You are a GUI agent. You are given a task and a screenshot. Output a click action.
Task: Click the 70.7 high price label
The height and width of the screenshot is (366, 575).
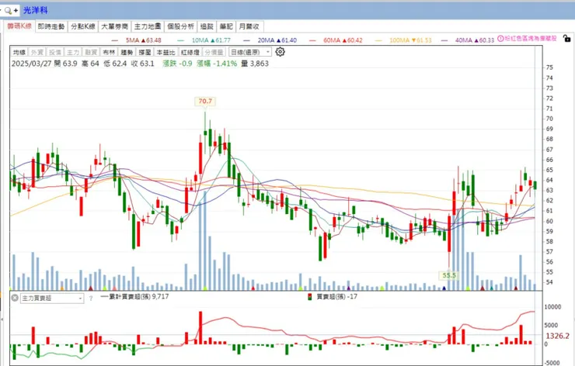pyautogui.click(x=205, y=101)
